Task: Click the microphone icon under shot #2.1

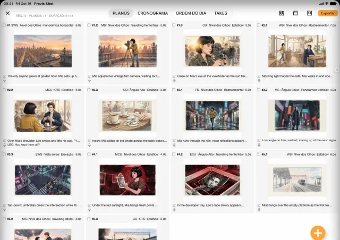Action: point(259,81)
